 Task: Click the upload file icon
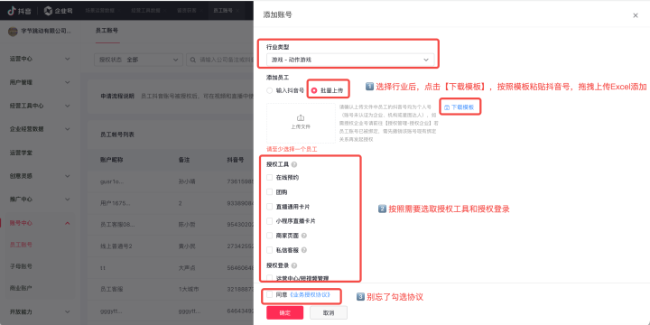tap(301, 118)
